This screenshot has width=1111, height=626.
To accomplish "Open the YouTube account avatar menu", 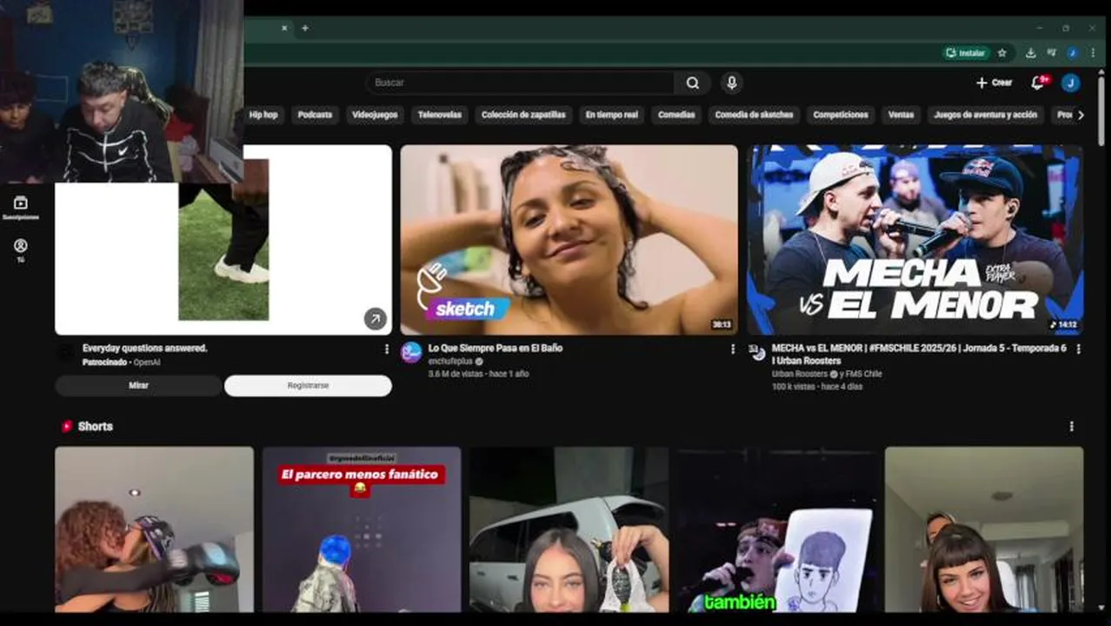I will point(1071,83).
